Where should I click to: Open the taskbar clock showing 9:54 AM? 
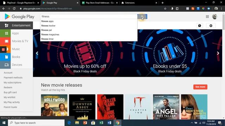pyautogui.click(x=211, y=123)
